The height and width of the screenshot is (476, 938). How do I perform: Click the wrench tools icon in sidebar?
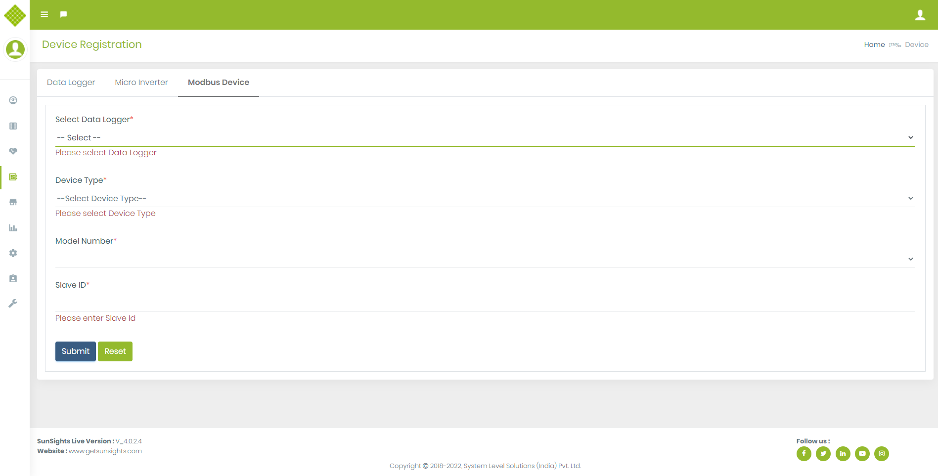tap(13, 303)
